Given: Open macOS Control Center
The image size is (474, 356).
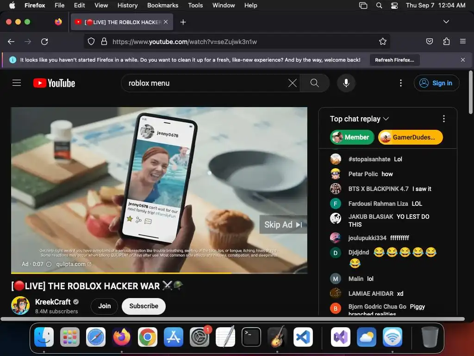Looking at the screenshot, I should click(394, 6).
